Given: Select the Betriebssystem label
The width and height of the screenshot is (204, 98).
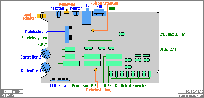Looking at the screenshot, I should 34,38.
